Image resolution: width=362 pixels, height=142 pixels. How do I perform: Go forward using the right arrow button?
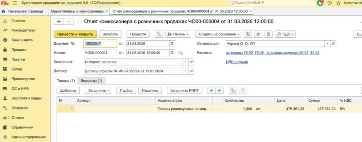(69, 21)
